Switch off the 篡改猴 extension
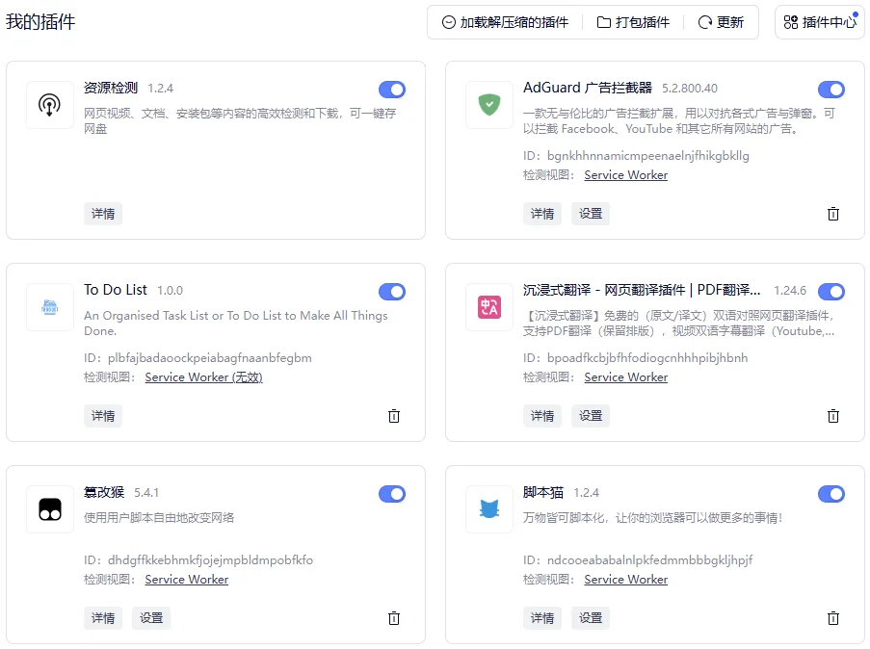Screen dimensions: 870x649 tap(392, 494)
